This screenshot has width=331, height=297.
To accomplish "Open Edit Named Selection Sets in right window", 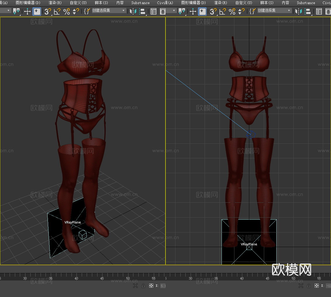I will pyautogui.click(x=252, y=11).
